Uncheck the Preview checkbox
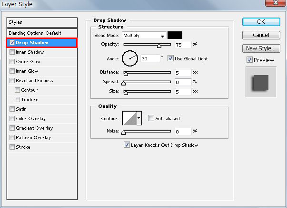This screenshot has height=208, width=287. pyautogui.click(x=249, y=60)
